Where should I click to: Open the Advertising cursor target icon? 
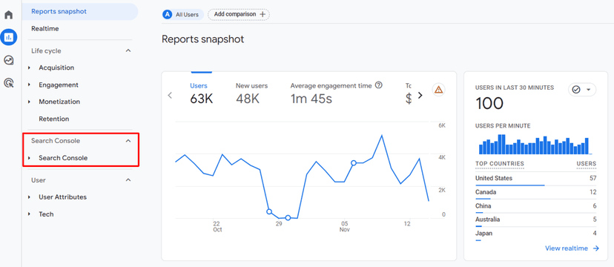tap(9, 82)
